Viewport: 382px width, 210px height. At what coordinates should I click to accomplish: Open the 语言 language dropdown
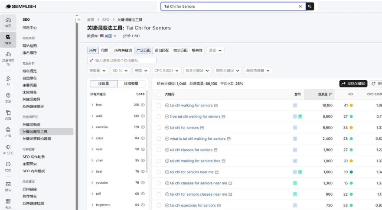(215, 50)
